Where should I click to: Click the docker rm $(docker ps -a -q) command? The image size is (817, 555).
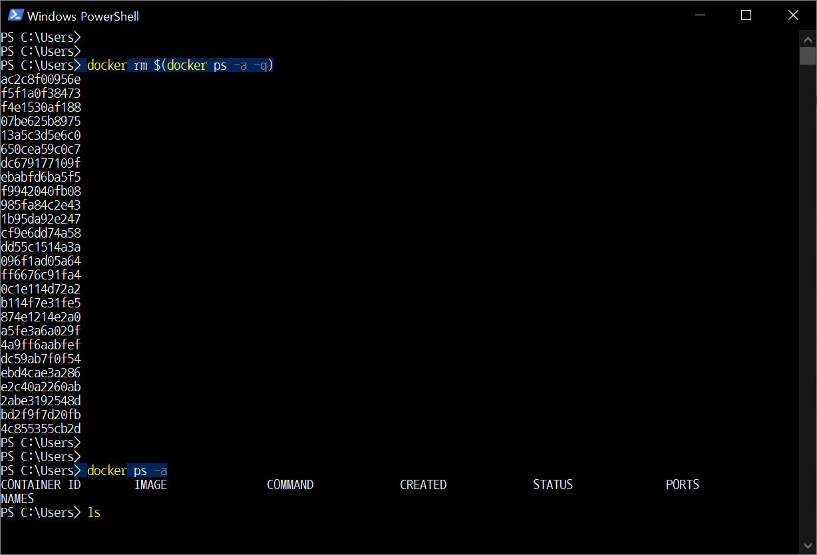[181, 65]
